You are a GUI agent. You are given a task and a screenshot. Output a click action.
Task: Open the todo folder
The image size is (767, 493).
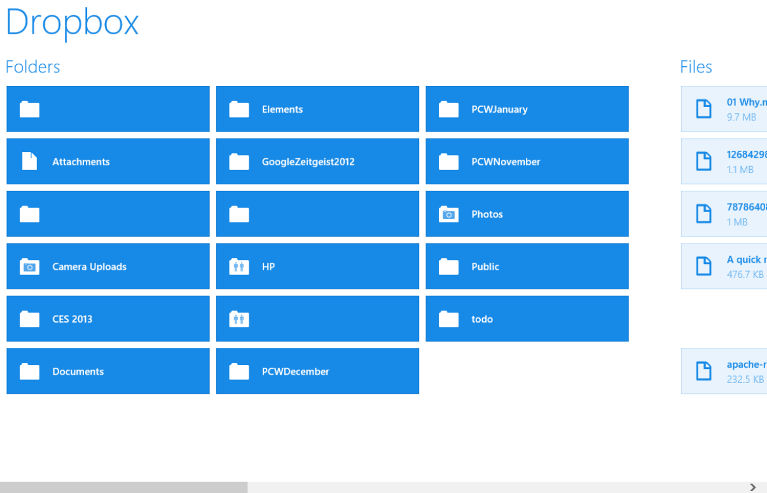coord(527,319)
